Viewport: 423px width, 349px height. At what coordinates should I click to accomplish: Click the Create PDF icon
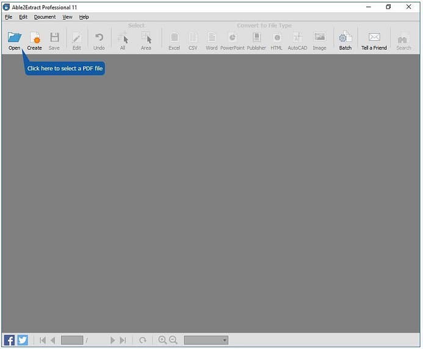pos(35,37)
